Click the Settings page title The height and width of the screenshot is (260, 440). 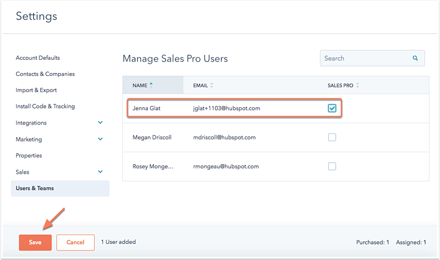(x=37, y=16)
